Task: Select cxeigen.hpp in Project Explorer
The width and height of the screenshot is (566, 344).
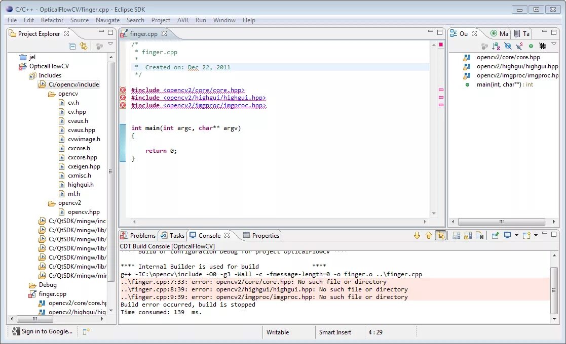Action: (x=80, y=166)
